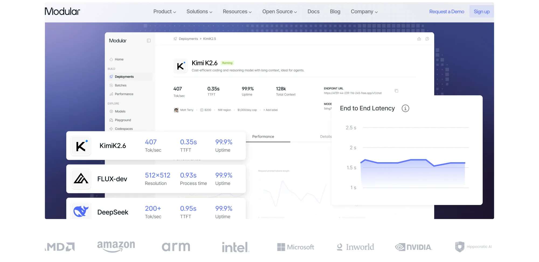
Task: Click the "ENDPOINT URL" label
Action: point(333,88)
